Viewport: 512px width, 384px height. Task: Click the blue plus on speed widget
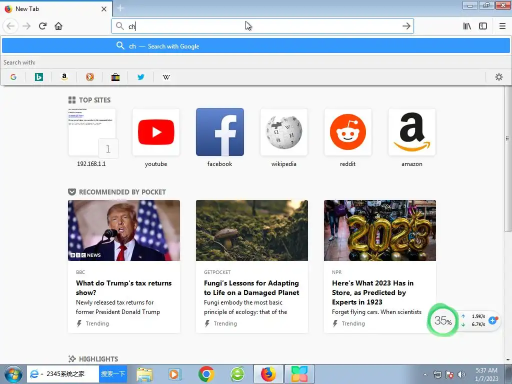pos(492,320)
